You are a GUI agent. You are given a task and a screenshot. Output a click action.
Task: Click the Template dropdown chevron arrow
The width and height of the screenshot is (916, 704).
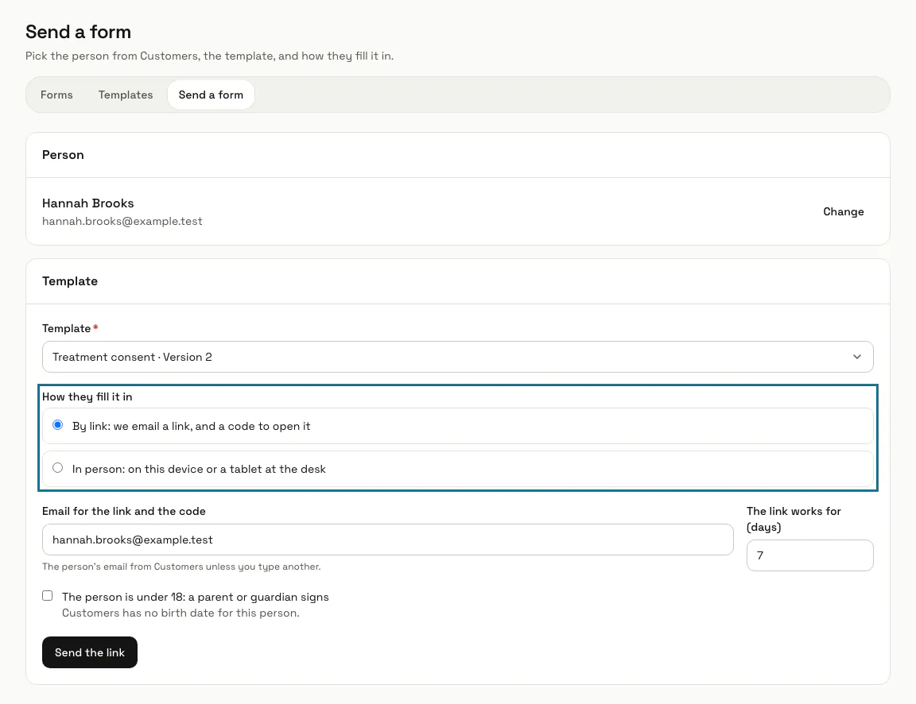(x=856, y=357)
